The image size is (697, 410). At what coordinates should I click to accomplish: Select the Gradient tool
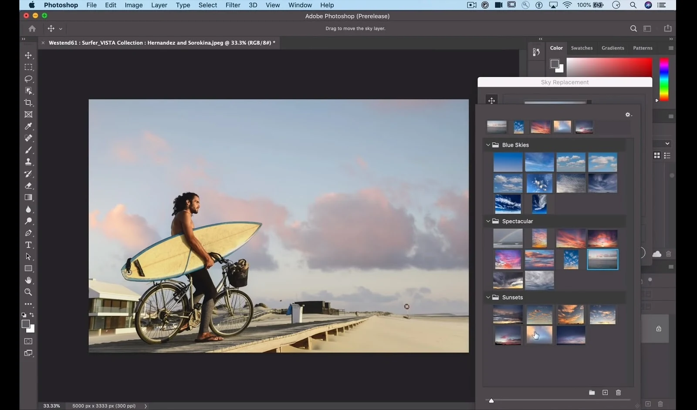coord(28,197)
